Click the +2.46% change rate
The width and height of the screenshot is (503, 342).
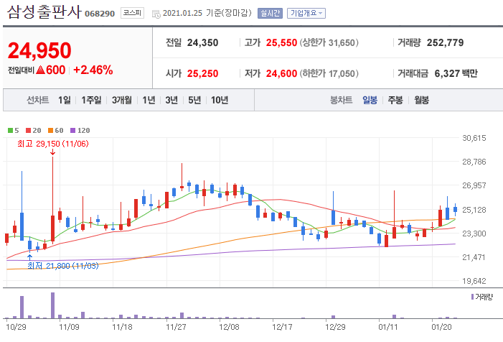tap(93, 70)
